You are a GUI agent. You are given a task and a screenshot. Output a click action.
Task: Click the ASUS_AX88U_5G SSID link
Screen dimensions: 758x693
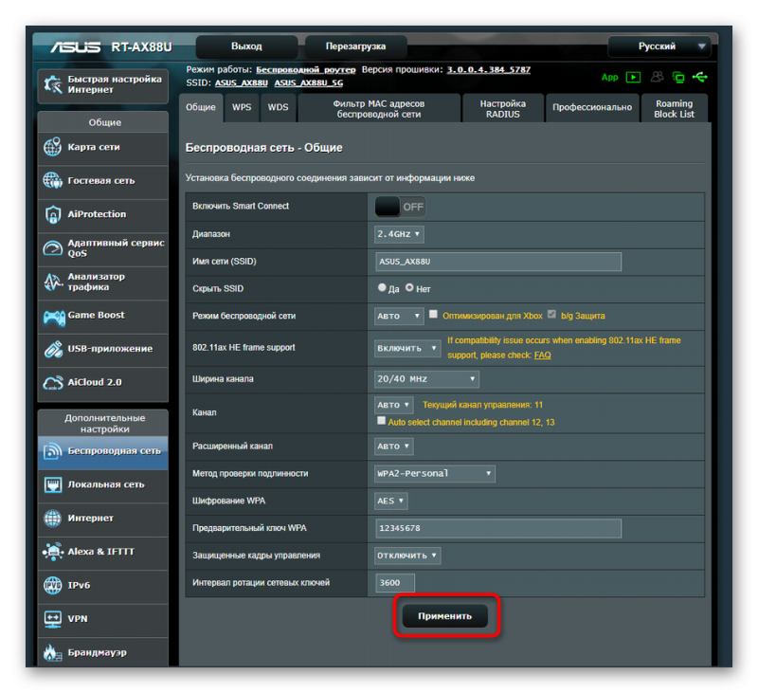tap(309, 83)
